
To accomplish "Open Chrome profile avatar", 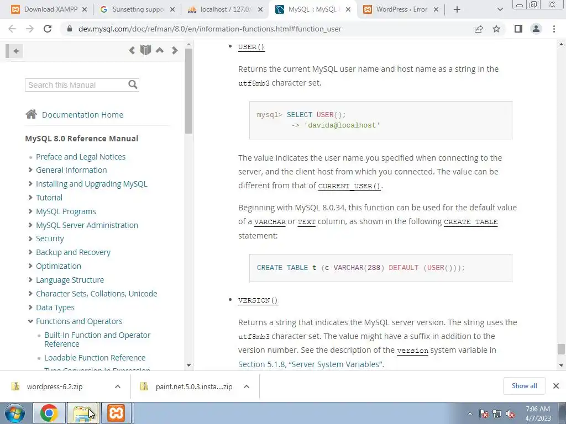I will pyautogui.click(x=536, y=29).
